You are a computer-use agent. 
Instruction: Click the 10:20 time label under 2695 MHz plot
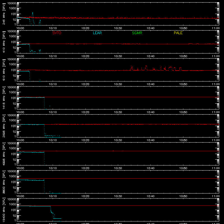click(85, 140)
